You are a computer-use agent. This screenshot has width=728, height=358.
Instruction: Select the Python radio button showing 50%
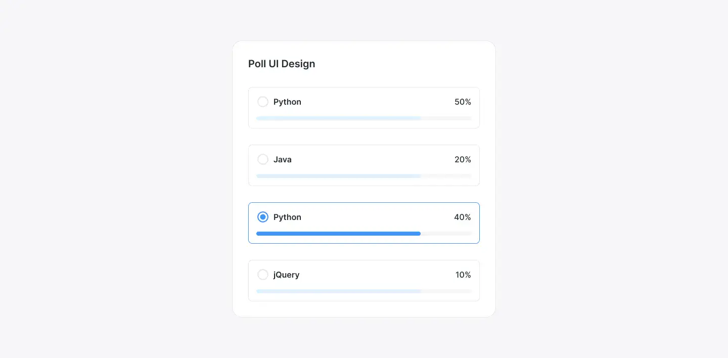tap(263, 102)
